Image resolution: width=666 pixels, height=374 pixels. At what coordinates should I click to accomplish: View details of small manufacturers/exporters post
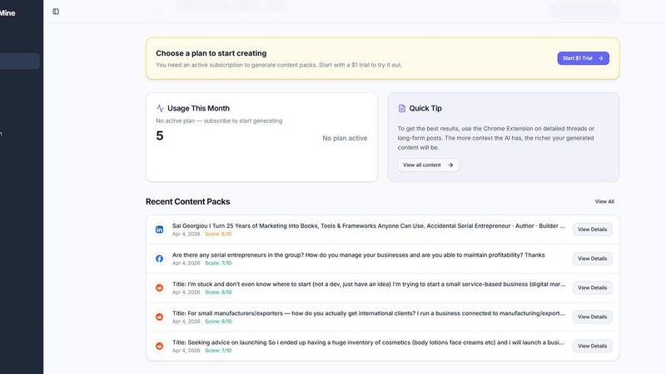(x=592, y=317)
